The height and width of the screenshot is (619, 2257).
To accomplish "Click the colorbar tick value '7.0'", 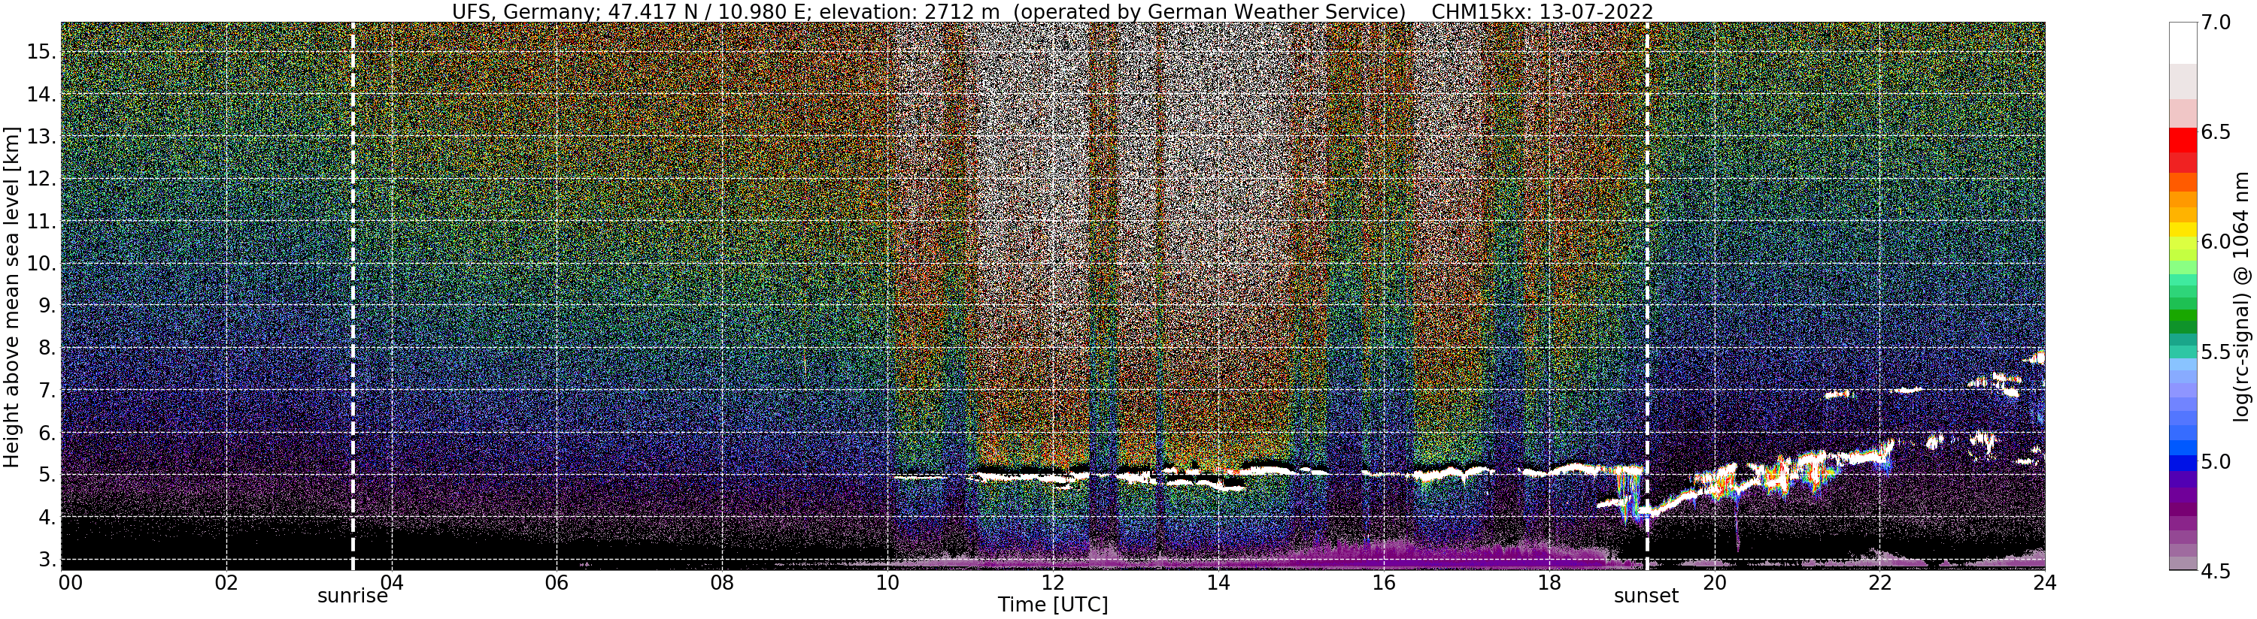I will tap(2215, 23).
